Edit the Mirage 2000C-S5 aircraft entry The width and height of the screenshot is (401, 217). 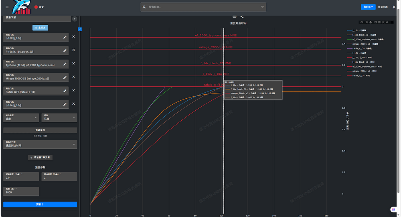pos(65,77)
